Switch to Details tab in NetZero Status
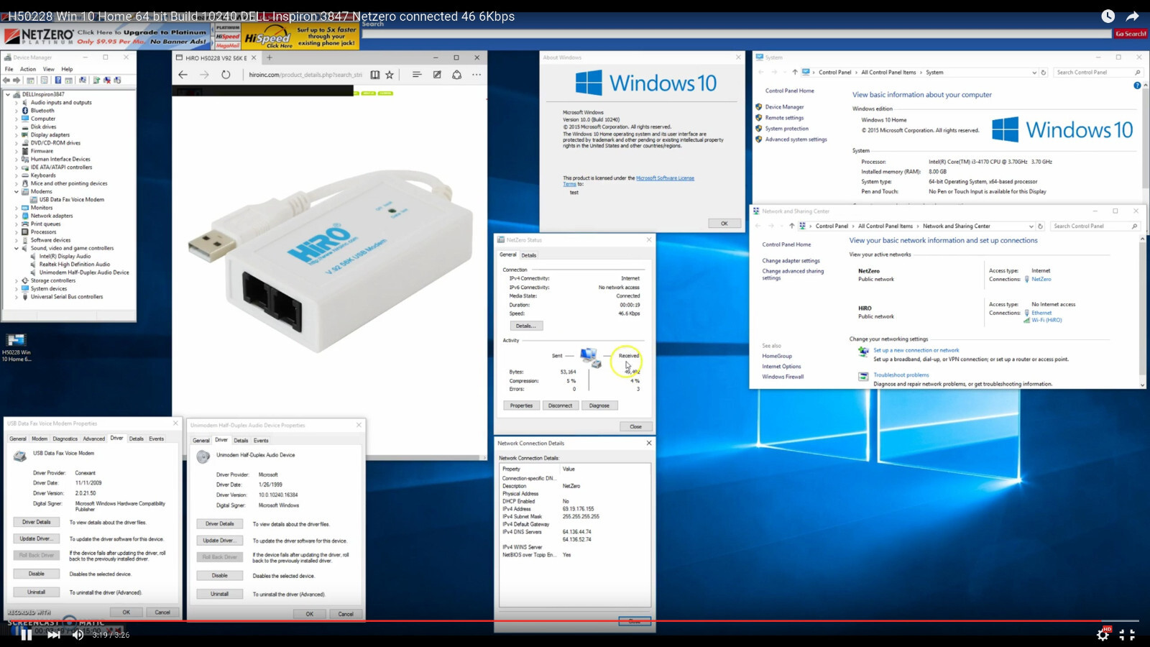This screenshot has height=647, width=1150. pyautogui.click(x=529, y=255)
